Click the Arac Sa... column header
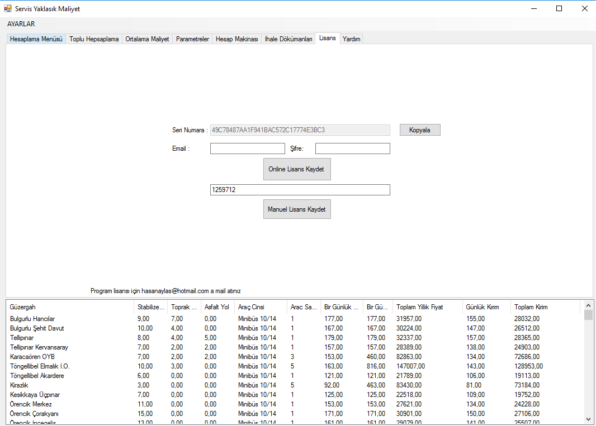This screenshot has height=426, width=596. (304, 307)
